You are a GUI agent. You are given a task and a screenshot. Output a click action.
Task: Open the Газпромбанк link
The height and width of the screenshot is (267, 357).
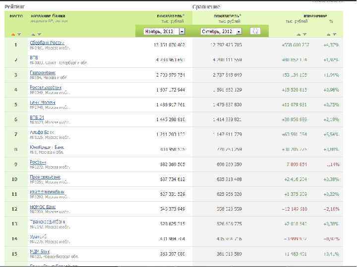[x=43, y=73]
